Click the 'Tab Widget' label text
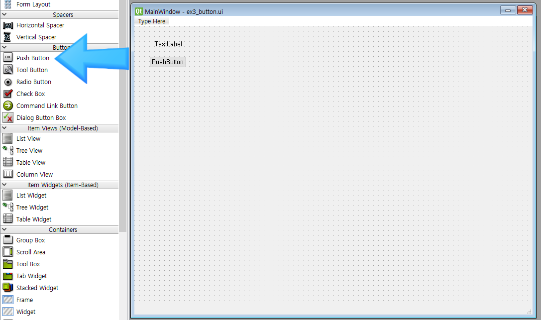The image size is (541, 320). [31, 276]
